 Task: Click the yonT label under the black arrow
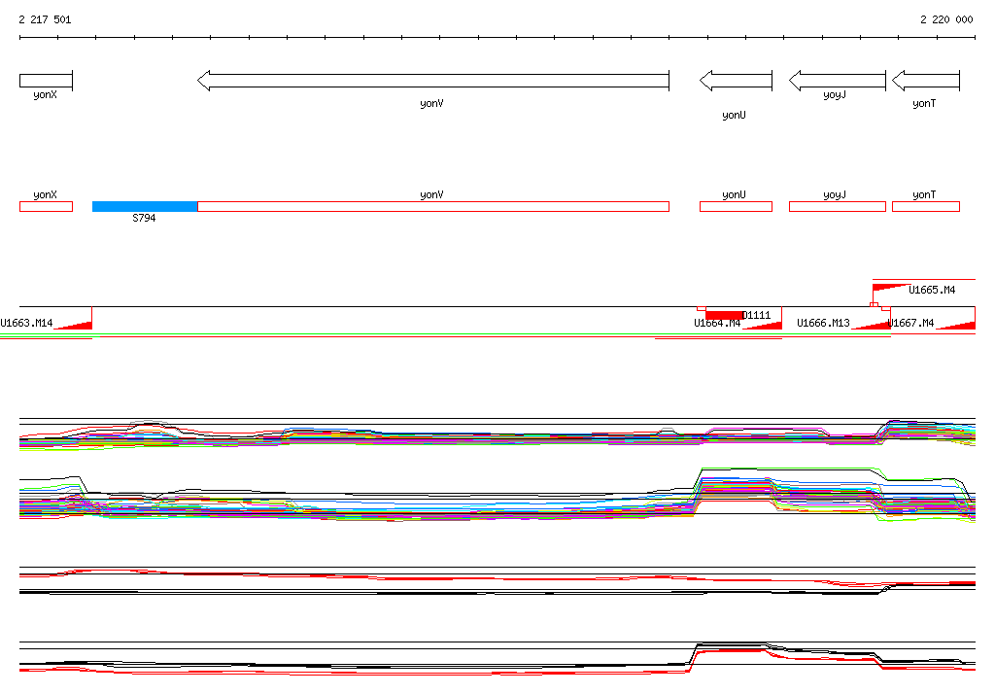coord(924,103)
